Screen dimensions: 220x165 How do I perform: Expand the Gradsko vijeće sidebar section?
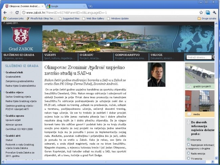[15, 92]
